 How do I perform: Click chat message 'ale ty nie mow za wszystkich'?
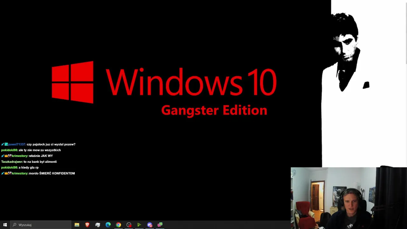point(40,150)
